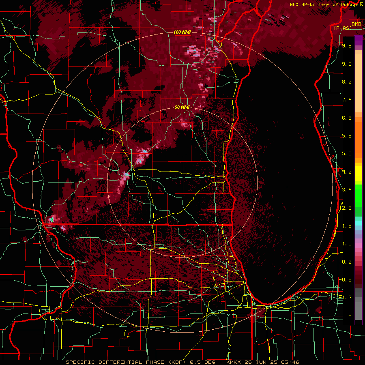Click SPECIFIC DIFFERENTIAL PHASE in the caption
The width and height of the screenshot is (365, 365).
click(x=115, y=362)
